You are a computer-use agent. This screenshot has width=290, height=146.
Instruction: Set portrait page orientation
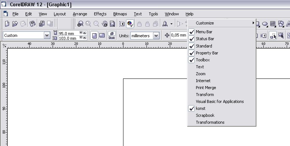94,35
